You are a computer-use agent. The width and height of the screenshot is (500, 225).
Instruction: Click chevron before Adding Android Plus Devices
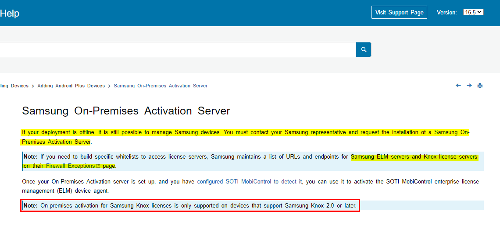point(33,86)
